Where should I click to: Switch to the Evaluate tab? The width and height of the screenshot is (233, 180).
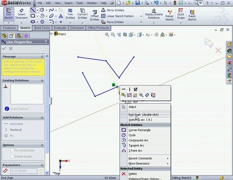tap(60, 28)
